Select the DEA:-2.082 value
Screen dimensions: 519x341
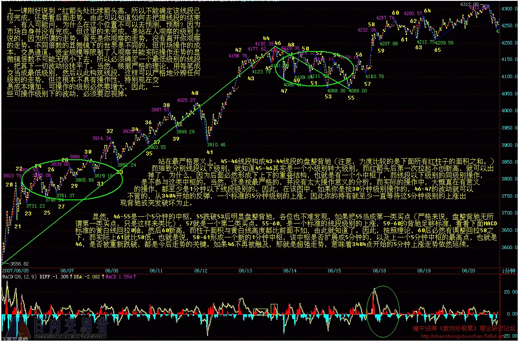pyautogui.click(x=87, y=276)
